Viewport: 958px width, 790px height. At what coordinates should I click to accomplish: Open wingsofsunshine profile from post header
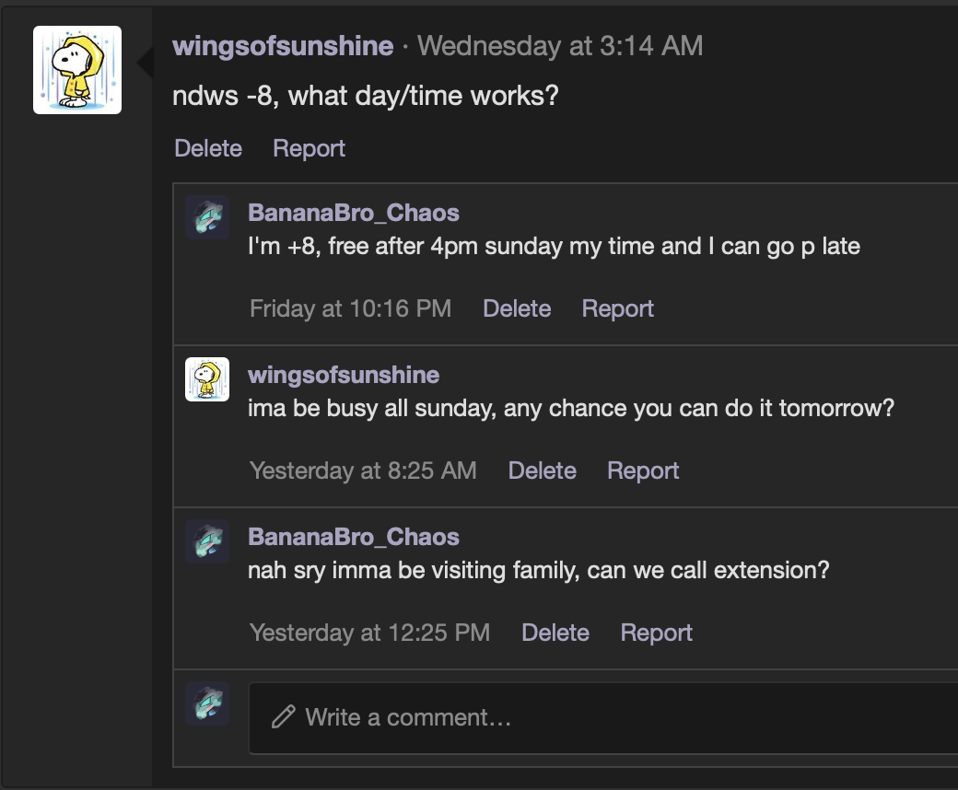[x=283, y=46]
